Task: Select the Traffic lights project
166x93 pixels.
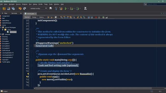Action: tap(6, 62)
